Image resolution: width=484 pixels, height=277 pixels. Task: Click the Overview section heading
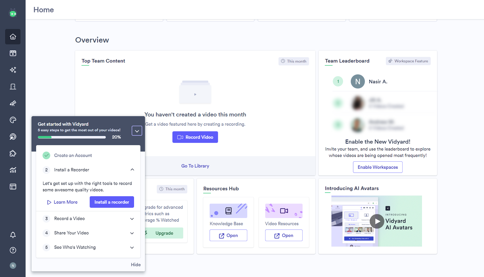[92, 40]
